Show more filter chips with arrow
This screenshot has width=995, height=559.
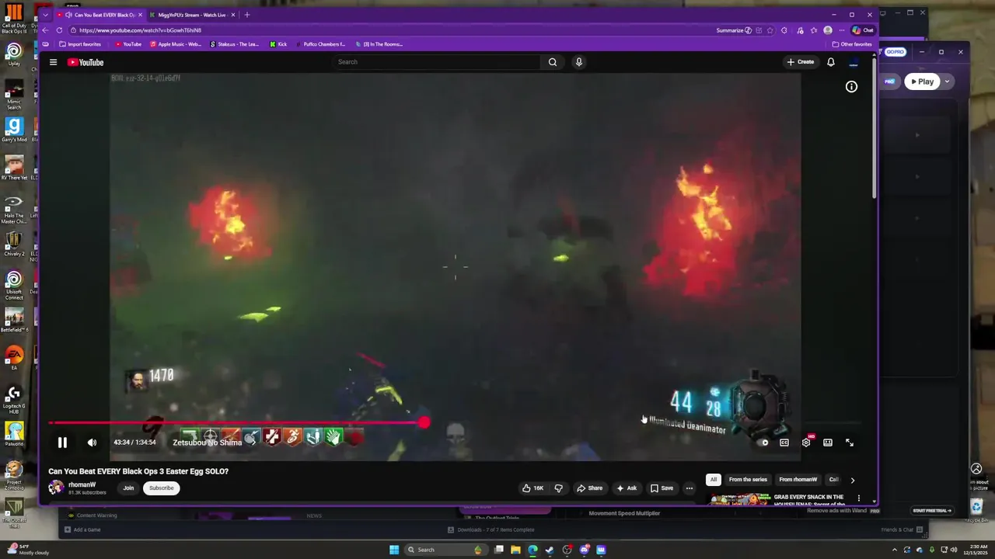852,480
